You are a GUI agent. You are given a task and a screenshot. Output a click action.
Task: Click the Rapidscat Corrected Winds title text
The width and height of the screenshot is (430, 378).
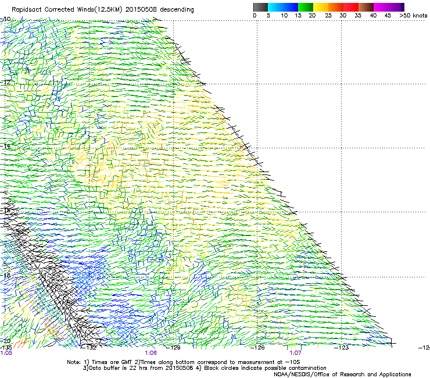(103, 9)
